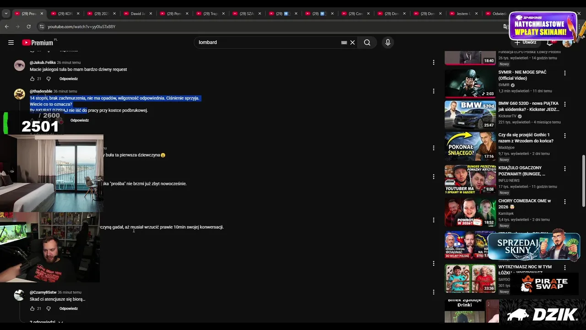Switch to the (29) KON browser tab

65,14
